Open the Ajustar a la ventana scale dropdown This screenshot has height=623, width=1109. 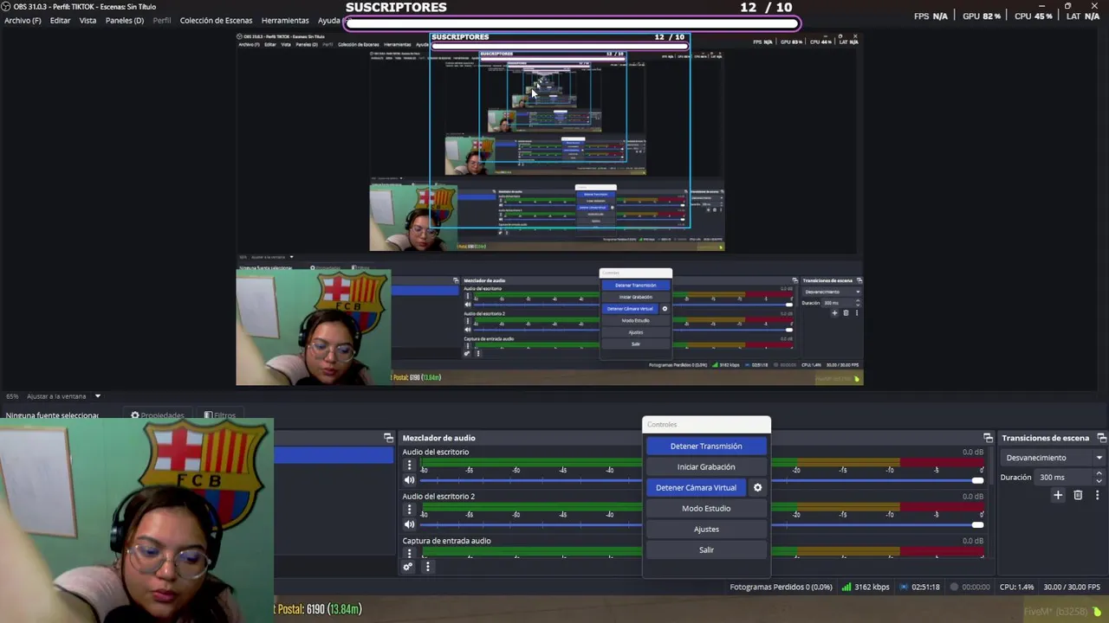(63, 396)
